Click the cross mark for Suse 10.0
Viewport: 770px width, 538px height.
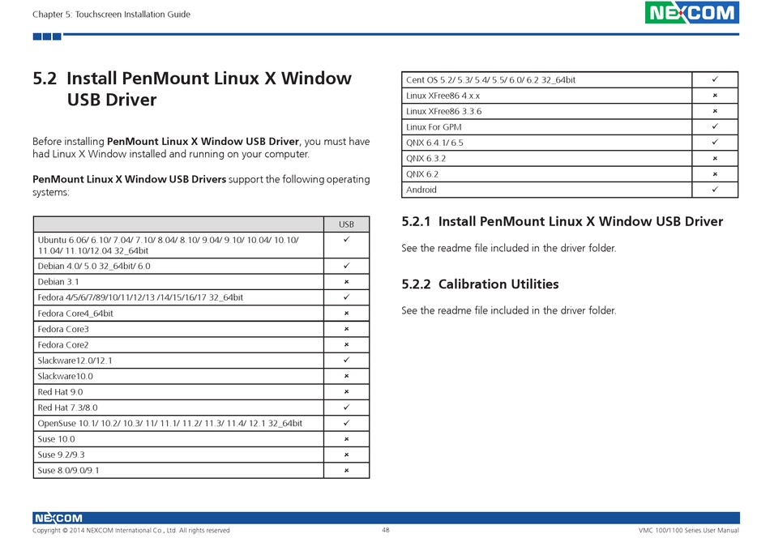pyautogui.click(x=346, y=439)
